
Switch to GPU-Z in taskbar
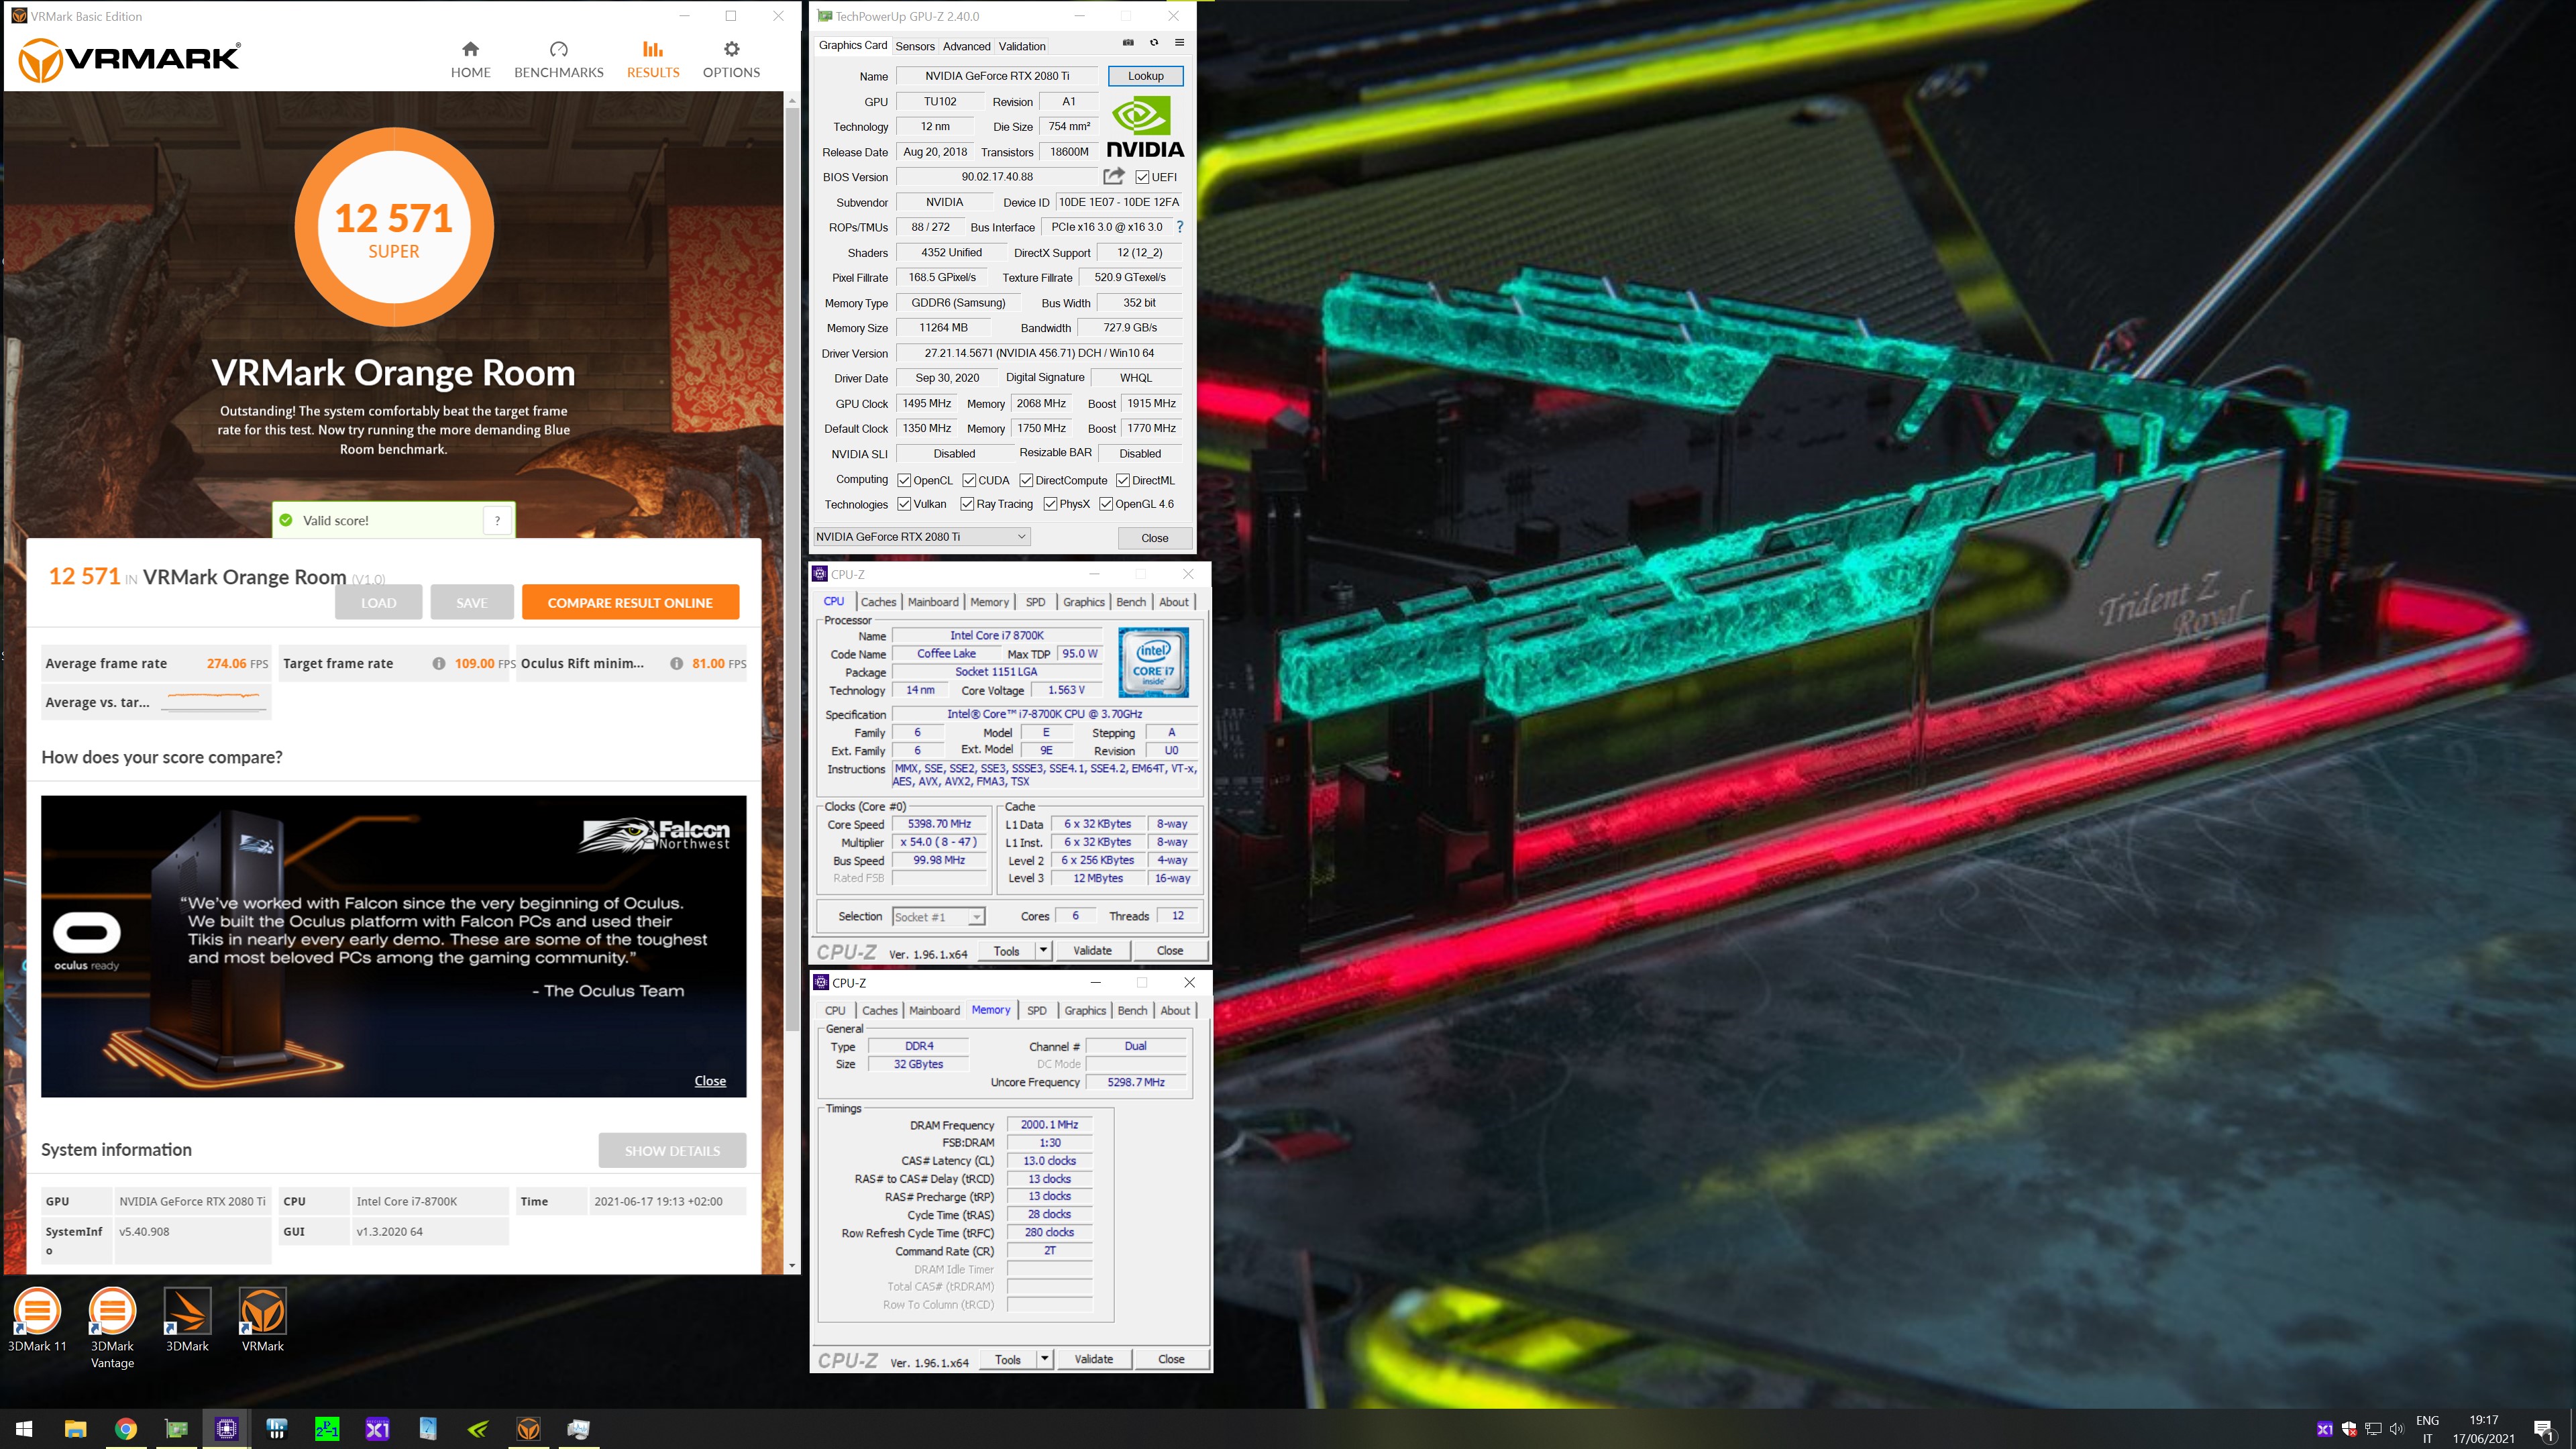pyautogui.click(x=176, y=1429)
